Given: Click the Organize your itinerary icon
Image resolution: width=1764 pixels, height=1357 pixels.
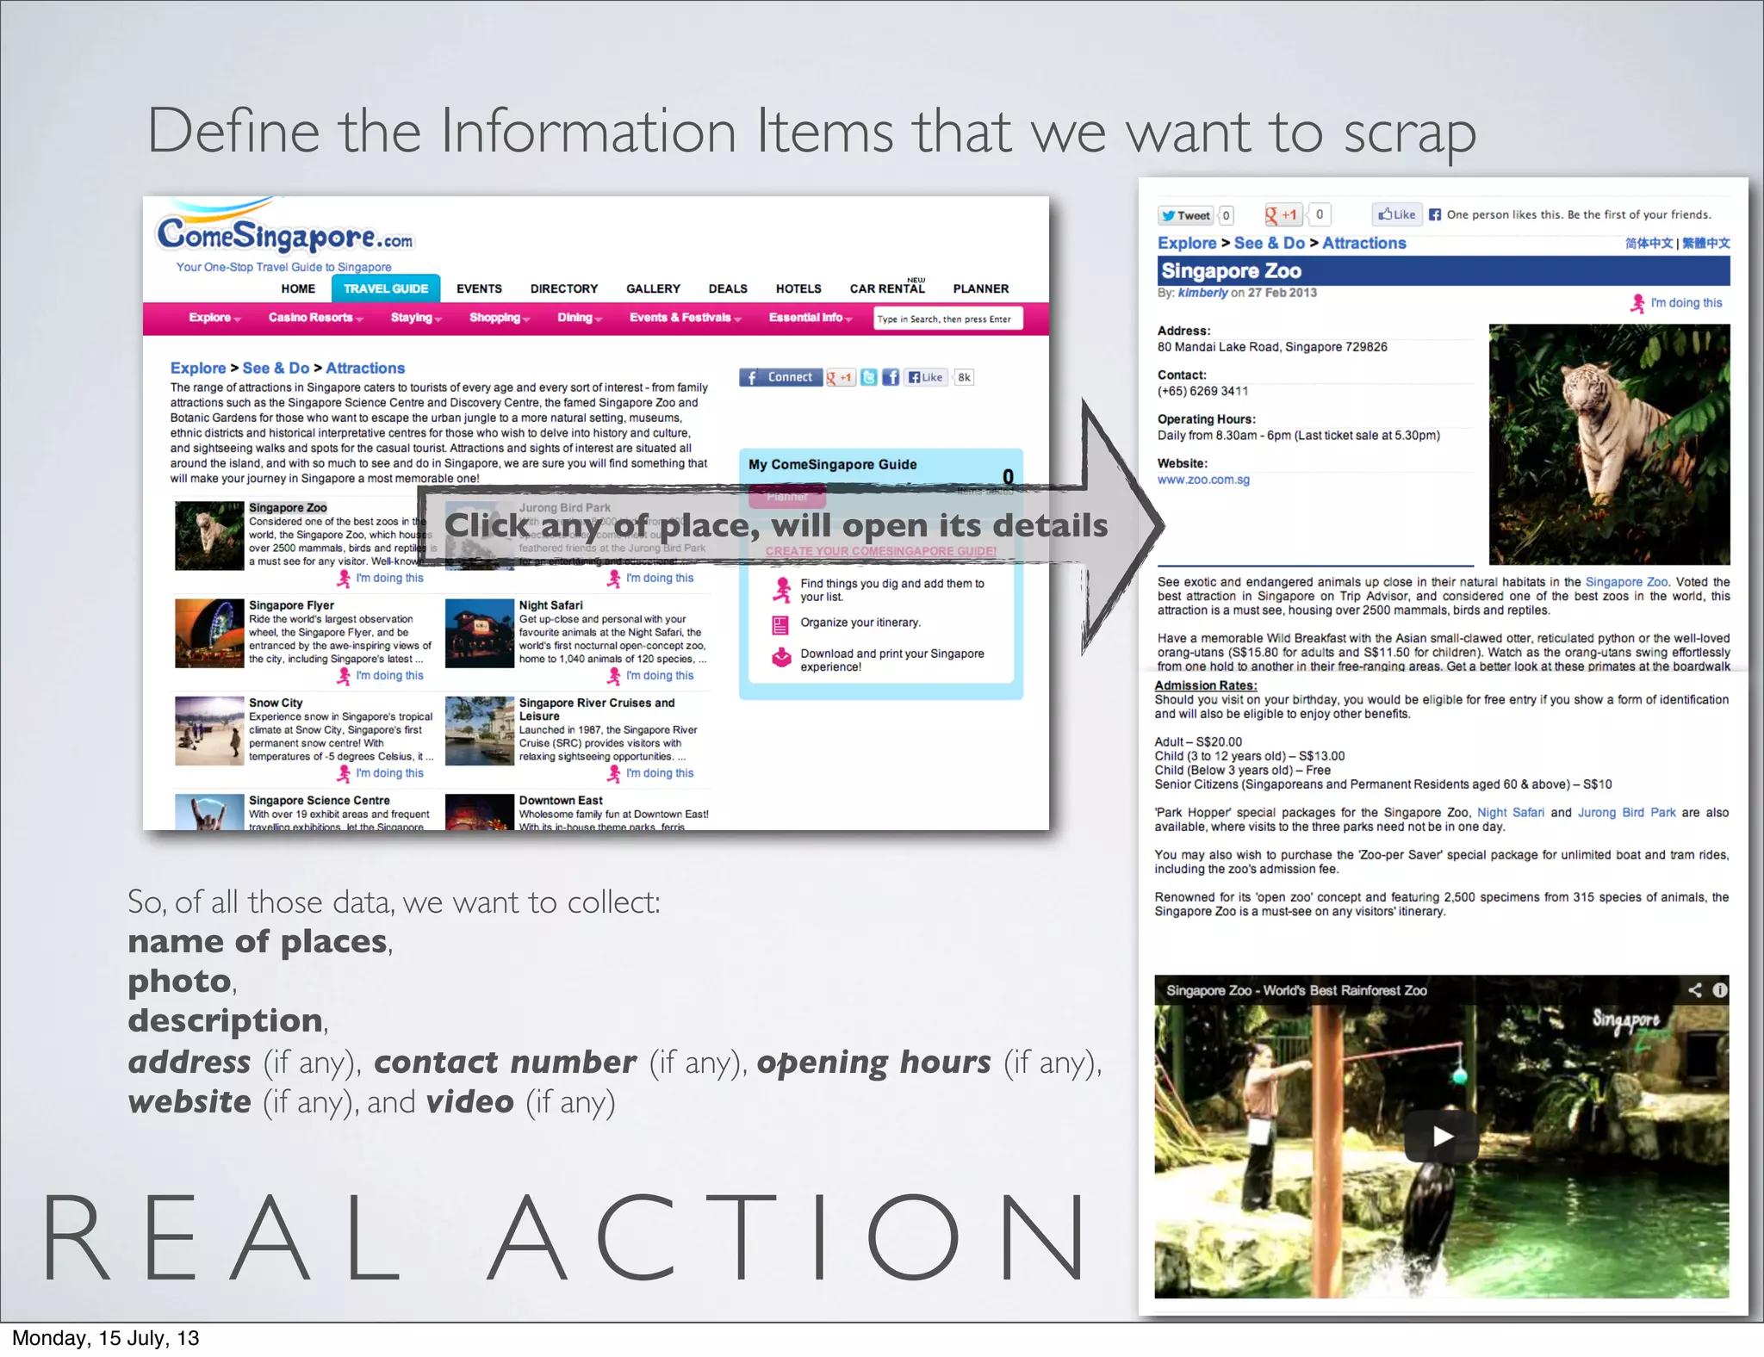Looking at the screenshot, I should click(780, 624).
